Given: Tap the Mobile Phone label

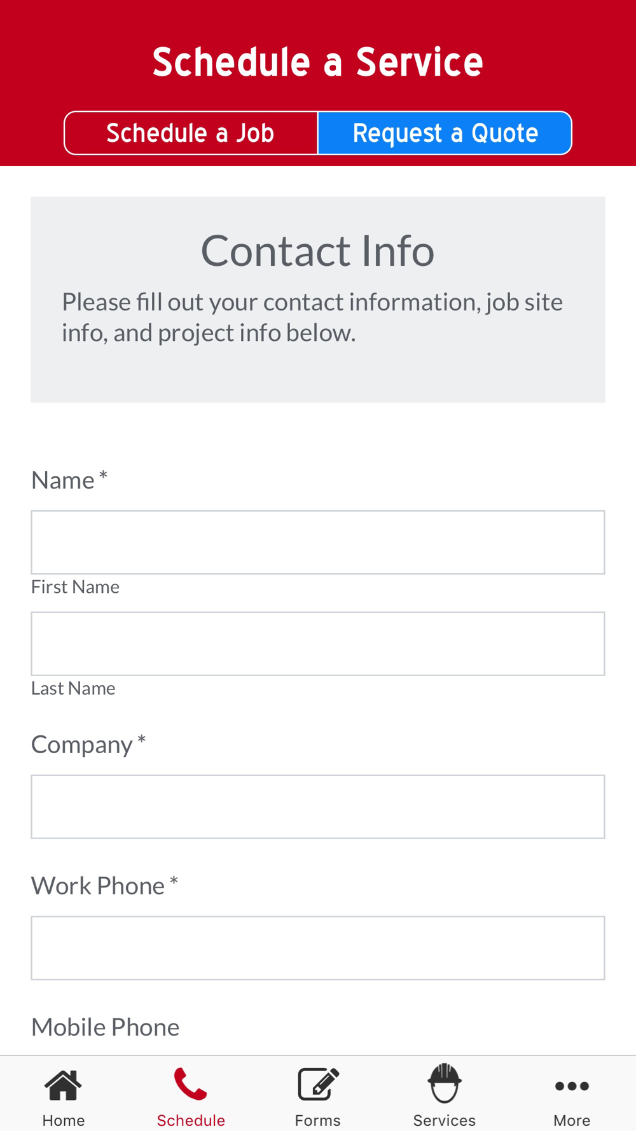Looking at the screenshot, I should tap(106, 1027).
